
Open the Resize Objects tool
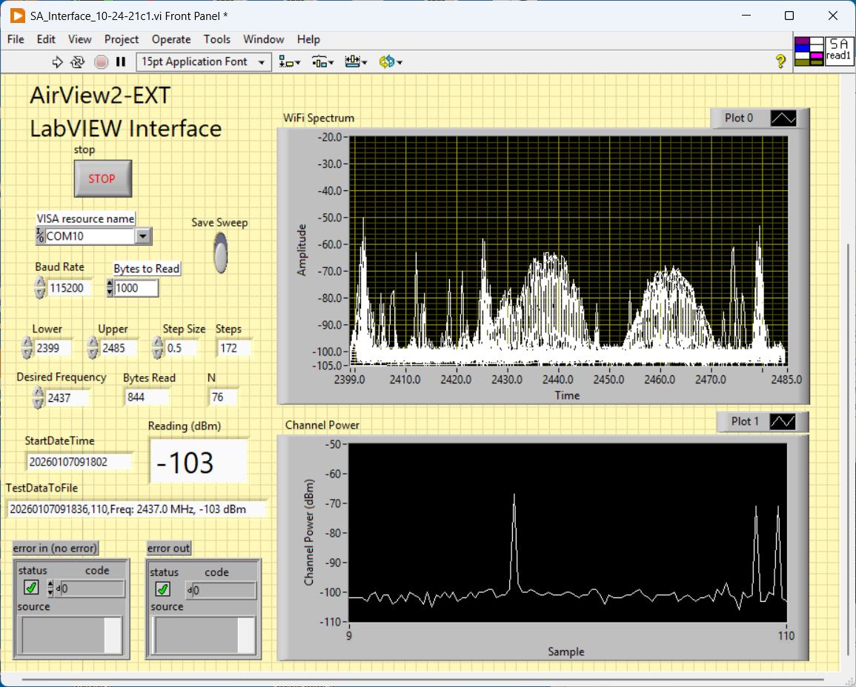click(x=356, y=62)
